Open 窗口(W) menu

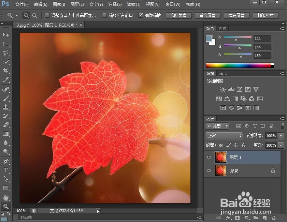[x=173, y=4]
